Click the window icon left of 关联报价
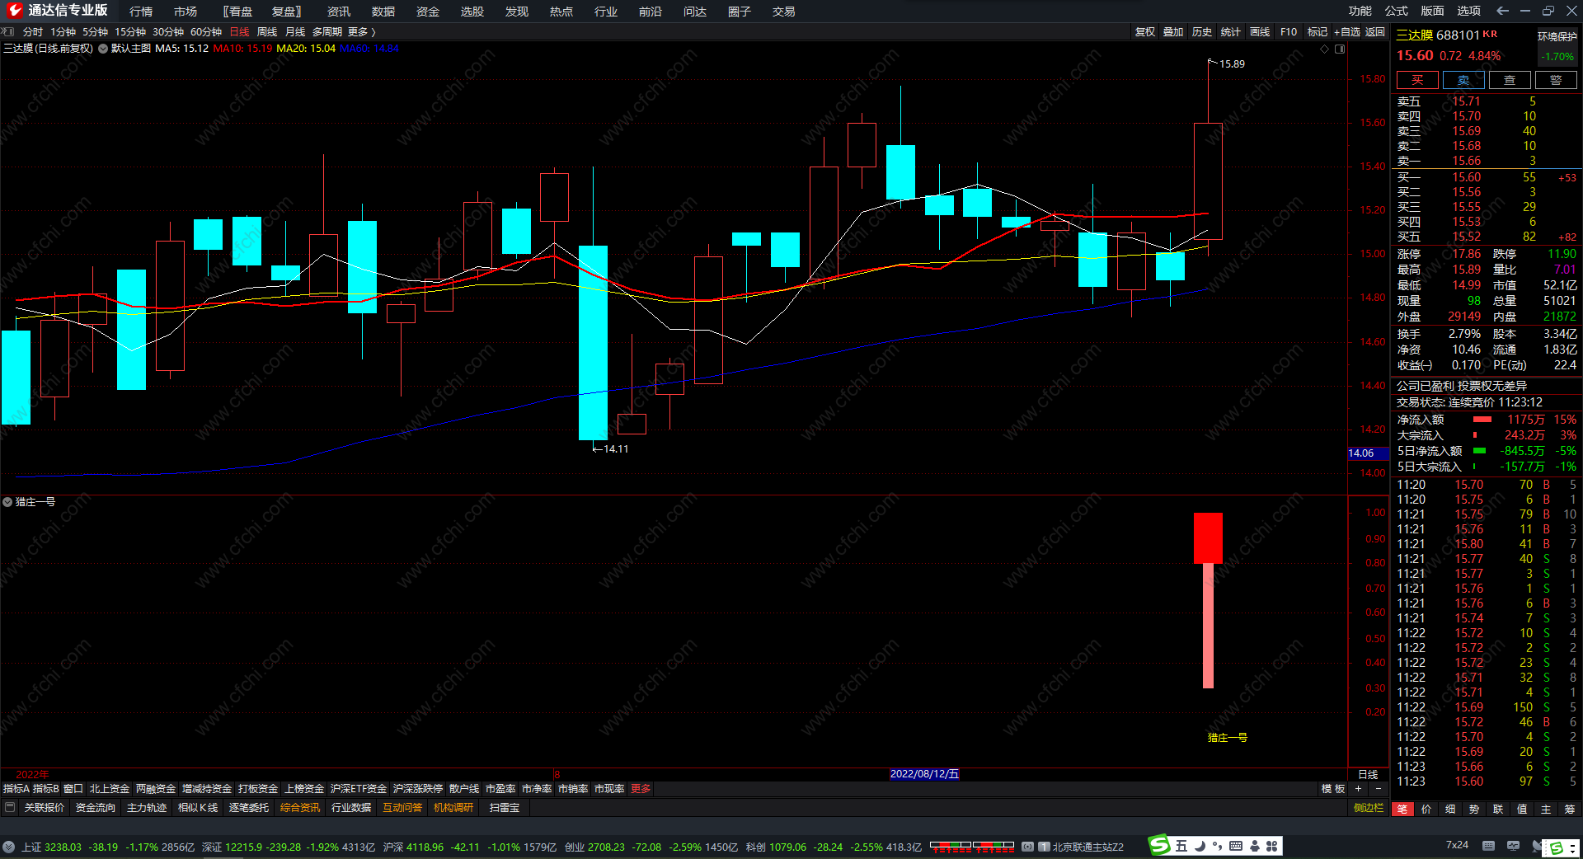This screenshot has height=859, width=1583. (10, 807)
